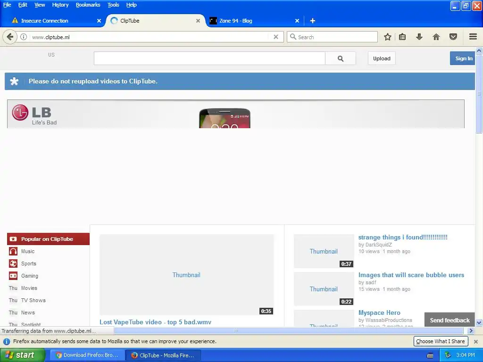Open the Firefox hamburger menu

point(473,37)
